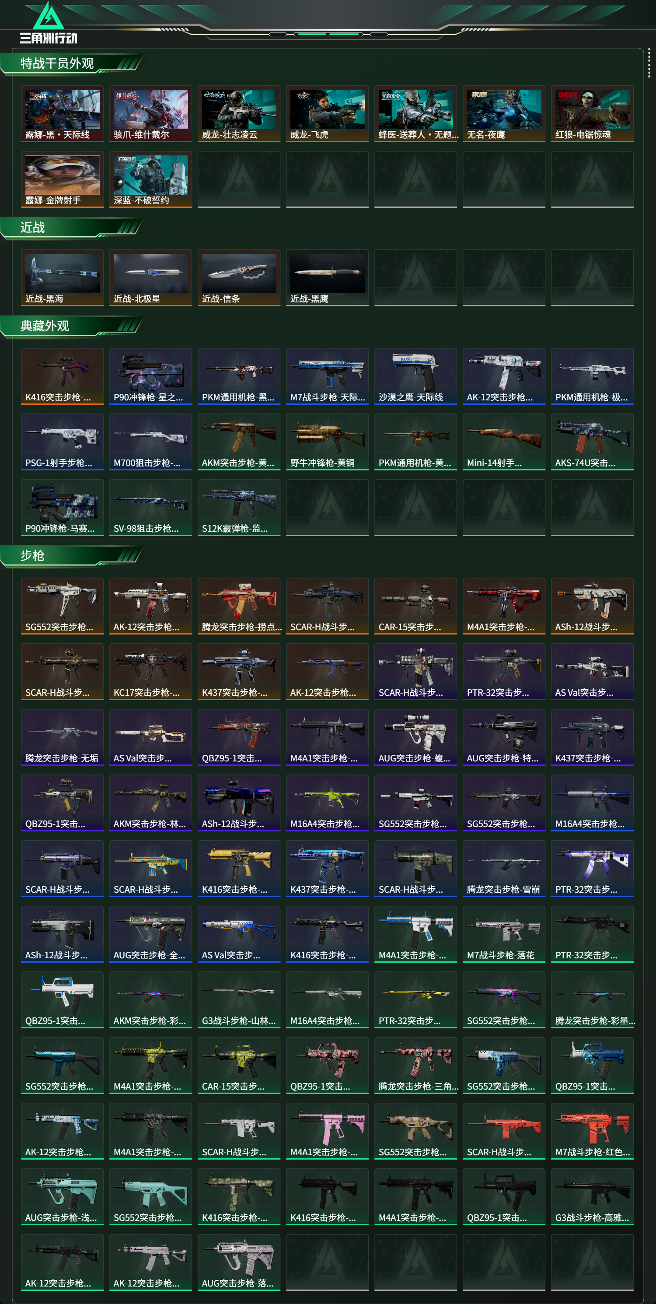This screenshot has width=656, height=1304.
Task: Select the 近战-黑海 melee axe
Action: 62,277
